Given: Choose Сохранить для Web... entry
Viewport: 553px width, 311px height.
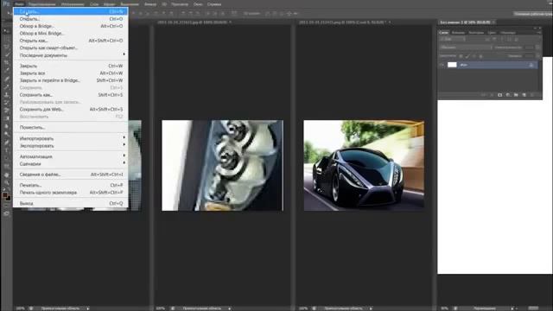Looking at the screenshot, I should (x=71, y=110).
